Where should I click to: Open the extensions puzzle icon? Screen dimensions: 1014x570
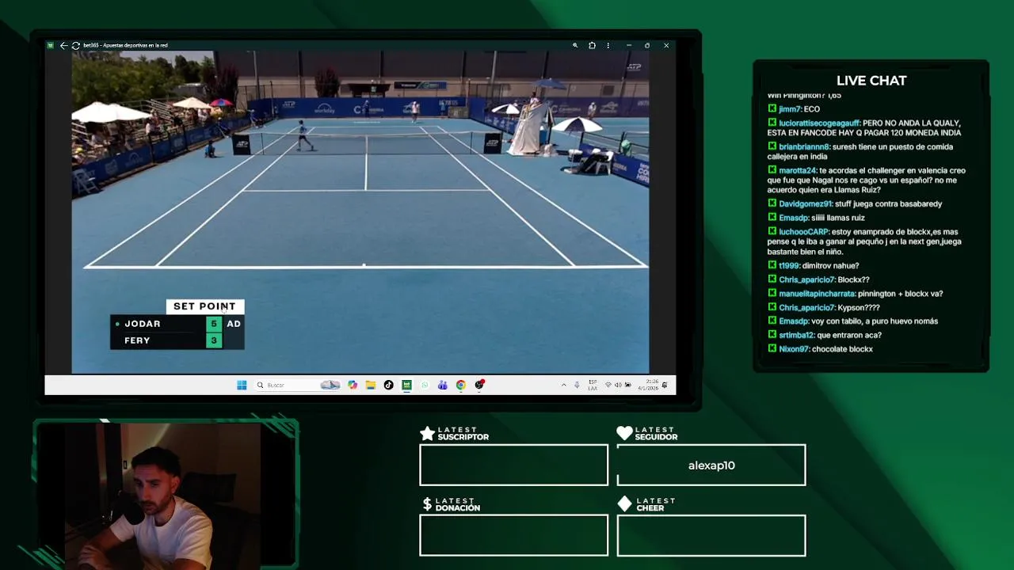pos(592,45)
